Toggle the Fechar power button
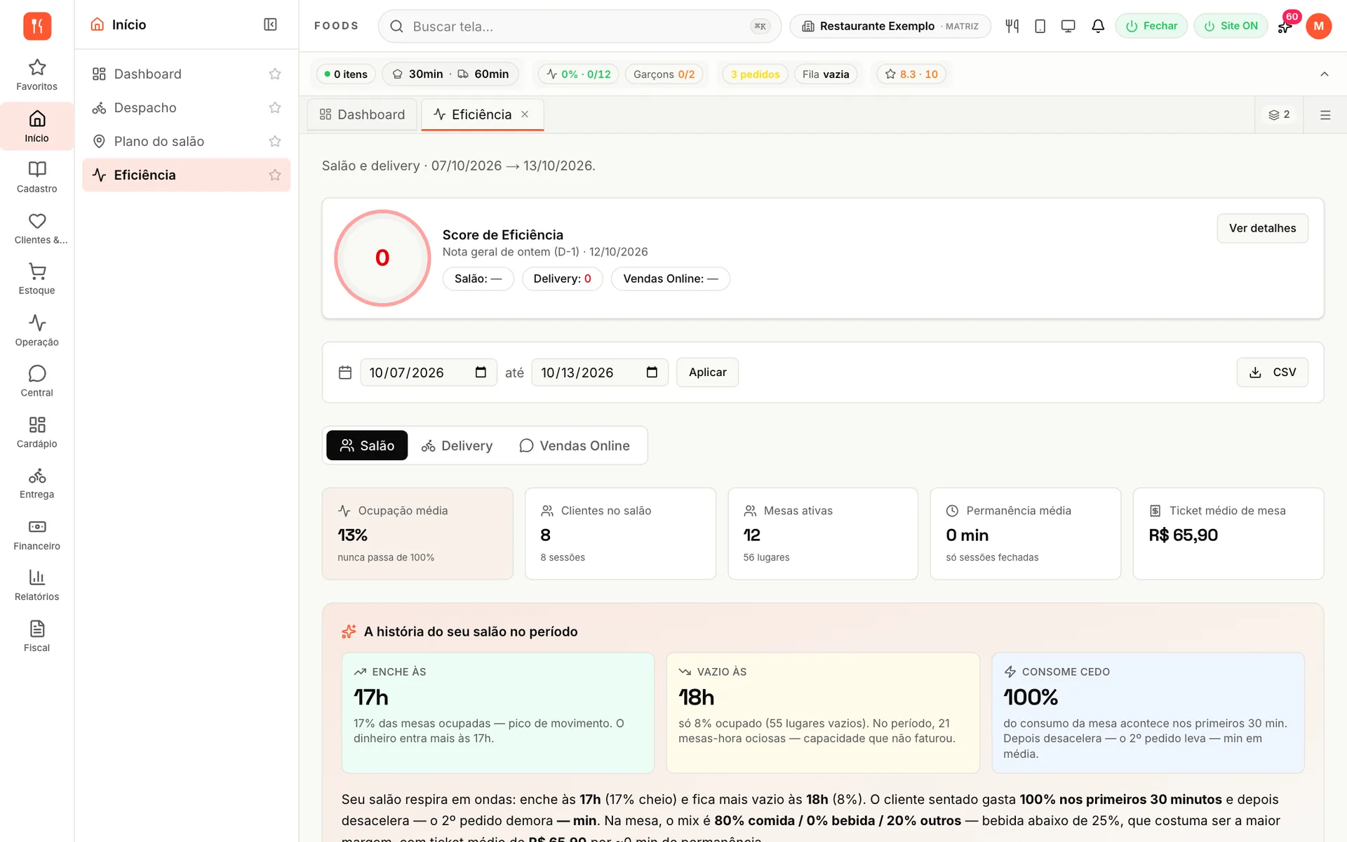This screenshot has width=1347, height=842. (x=1151, y=26)
